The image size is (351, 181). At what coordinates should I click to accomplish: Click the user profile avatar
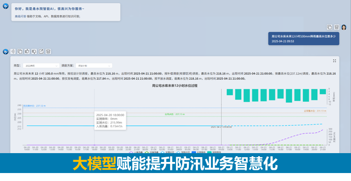[x=344, y=27]
